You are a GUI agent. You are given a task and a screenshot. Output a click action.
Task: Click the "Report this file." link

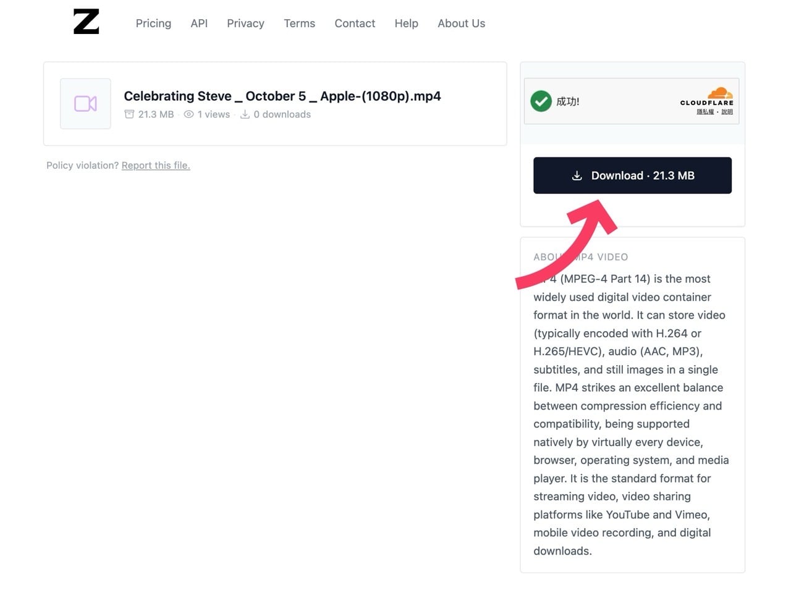coord(156,166)
